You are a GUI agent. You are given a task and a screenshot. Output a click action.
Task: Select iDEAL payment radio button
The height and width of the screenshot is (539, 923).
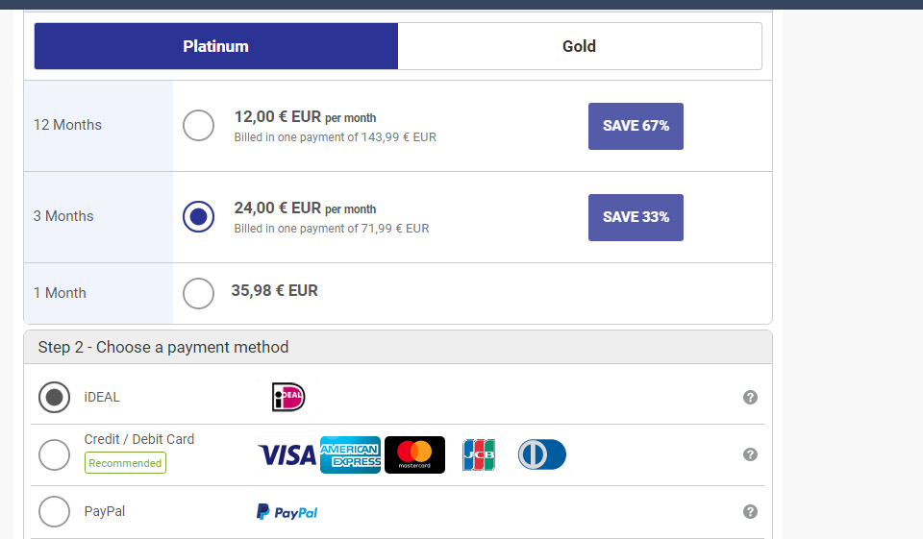coord(54,397)
